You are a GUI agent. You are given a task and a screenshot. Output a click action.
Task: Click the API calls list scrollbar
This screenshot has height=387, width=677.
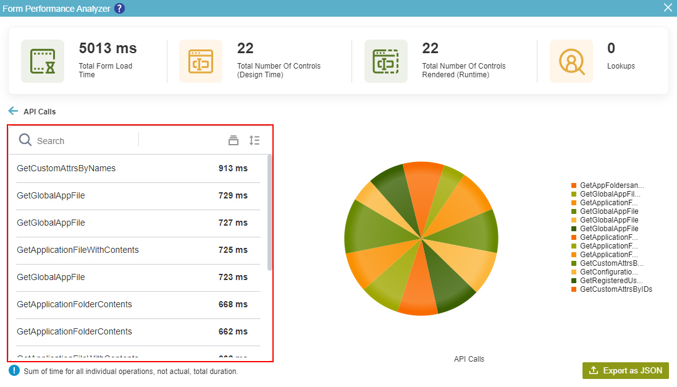tap(270, 213)
